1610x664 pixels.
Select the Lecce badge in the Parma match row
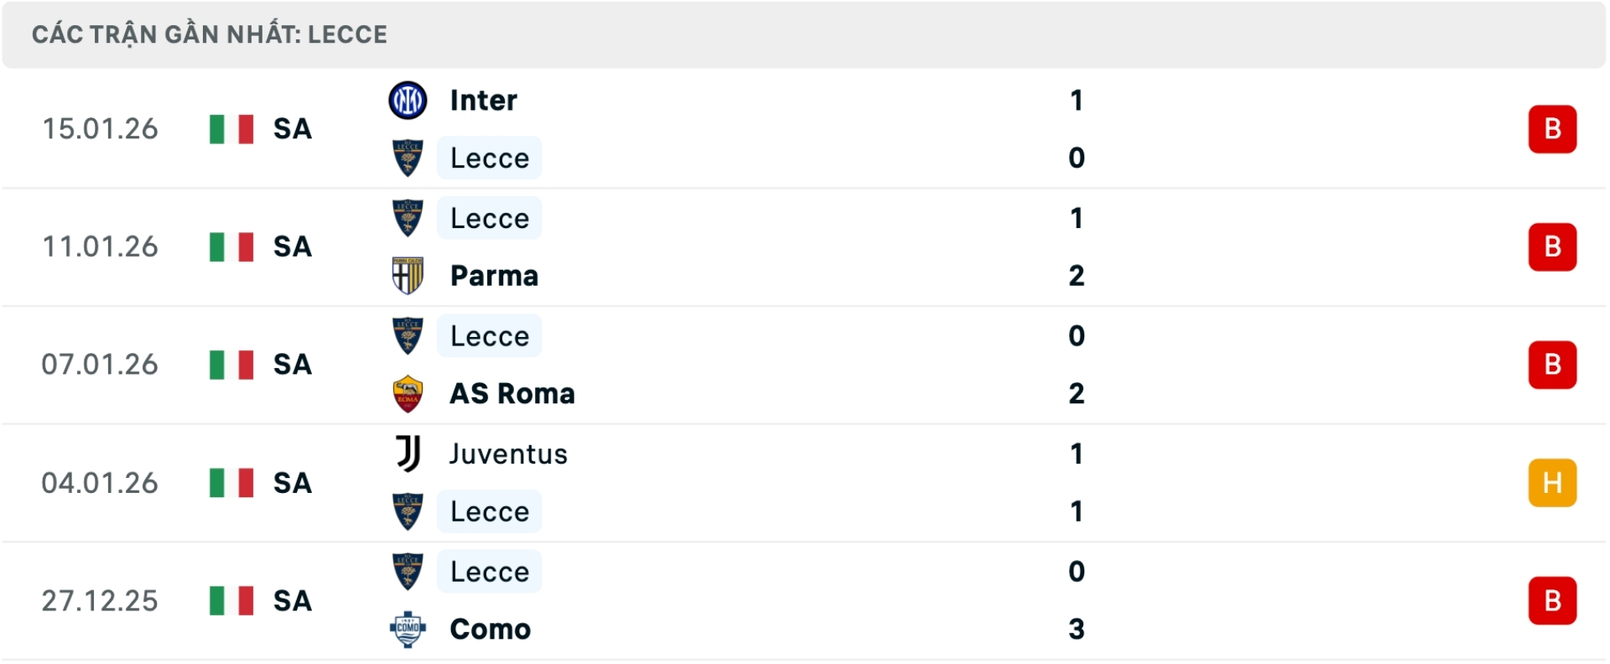tap(408, 218)
